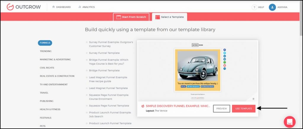Select the Select a Template tab
Screen dimensions: 303x129
point(170,17)
